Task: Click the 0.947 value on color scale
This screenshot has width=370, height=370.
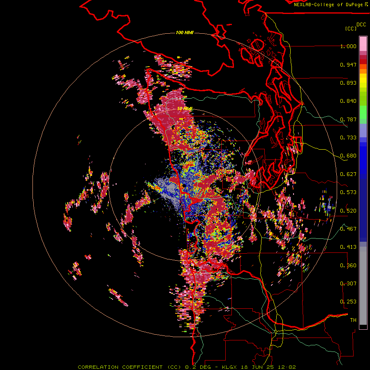Action: point(348,65)
